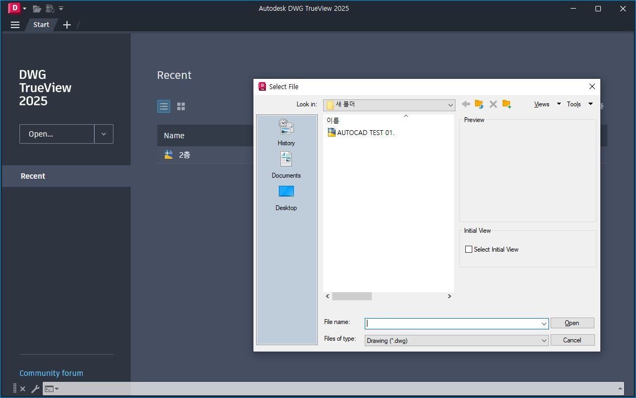The height and width of the screenshot is (398, 636).
Task: Open the Look in folder dropdown
Action: [x=389, y=105]
